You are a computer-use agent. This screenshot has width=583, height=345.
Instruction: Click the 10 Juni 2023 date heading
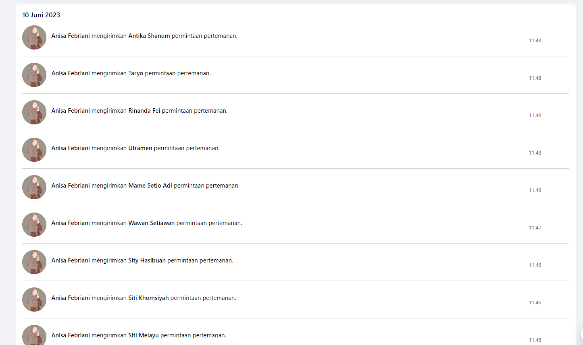tap(41, 15)
